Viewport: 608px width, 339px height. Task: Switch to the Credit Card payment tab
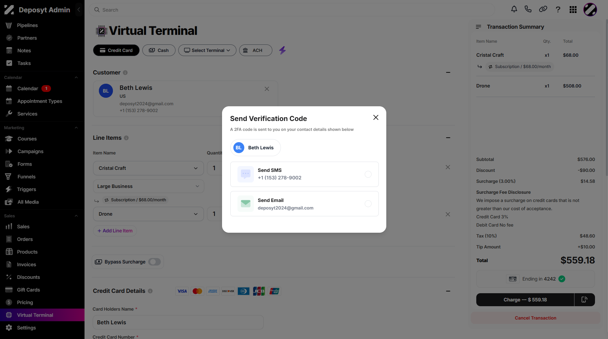[x=116, y=50]
